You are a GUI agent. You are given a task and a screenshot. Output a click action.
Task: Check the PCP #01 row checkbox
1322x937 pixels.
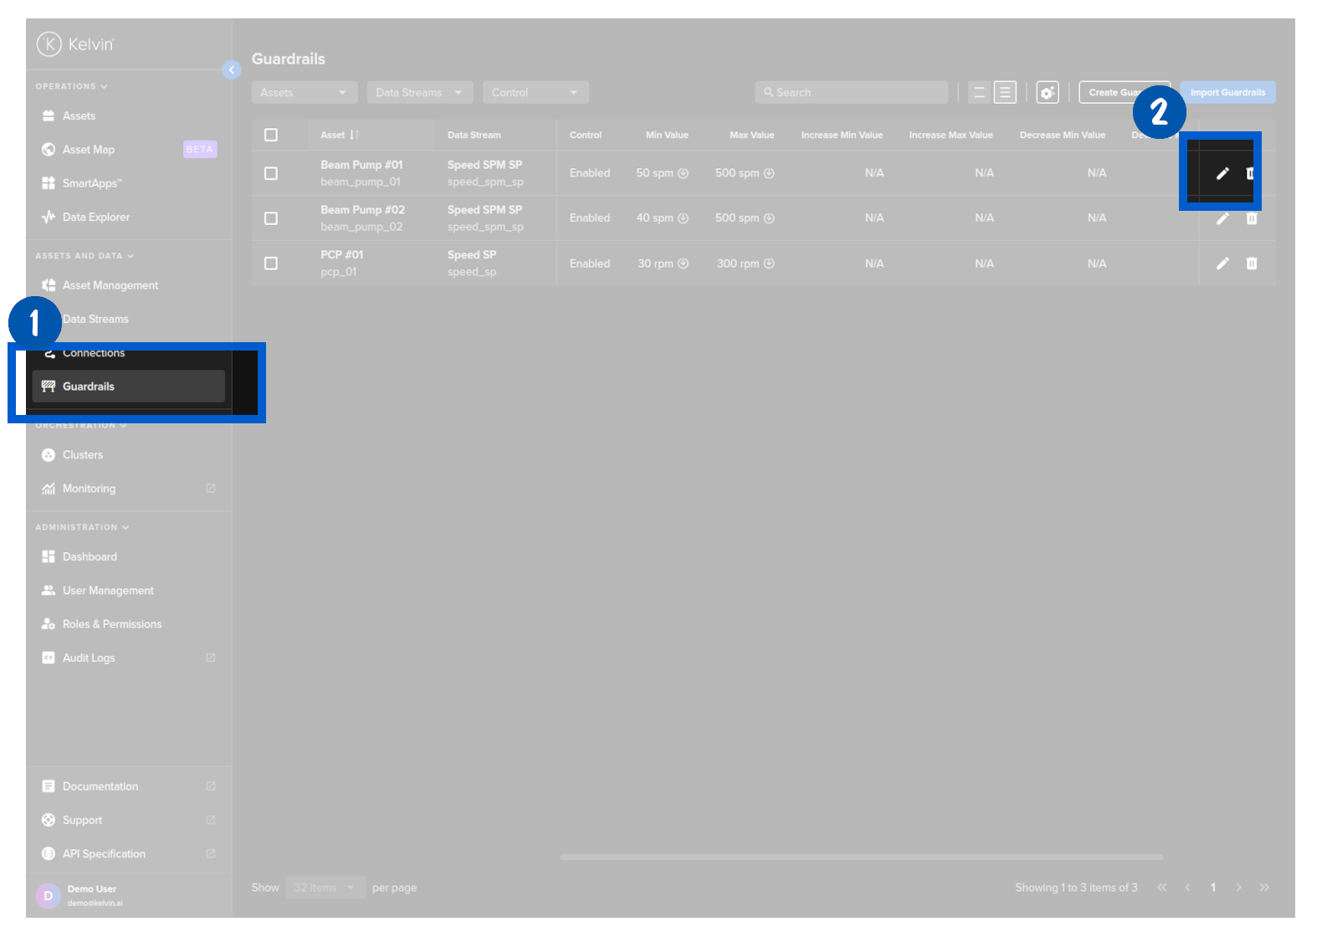click(271, 264)
